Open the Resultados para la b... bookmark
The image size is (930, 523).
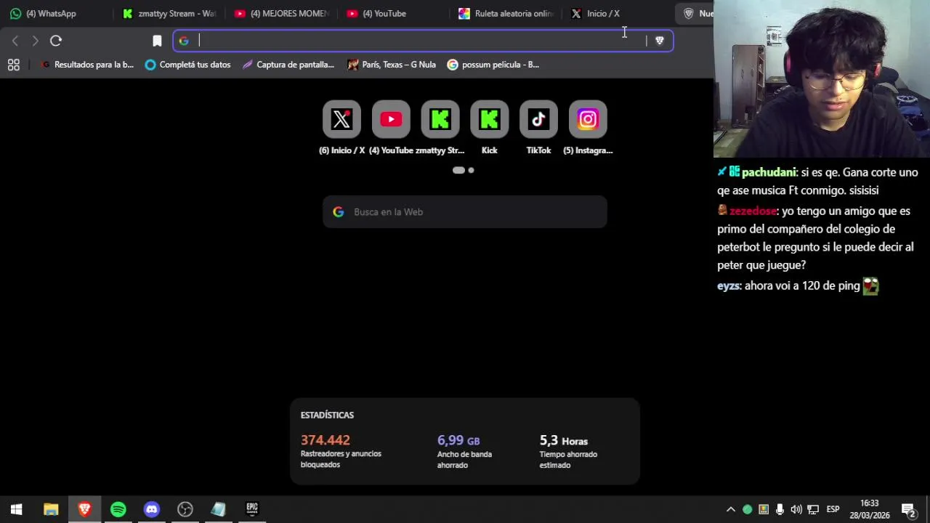click(87, 65)
